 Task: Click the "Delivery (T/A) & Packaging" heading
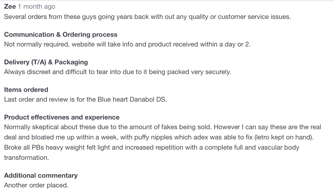click(46, 62)
